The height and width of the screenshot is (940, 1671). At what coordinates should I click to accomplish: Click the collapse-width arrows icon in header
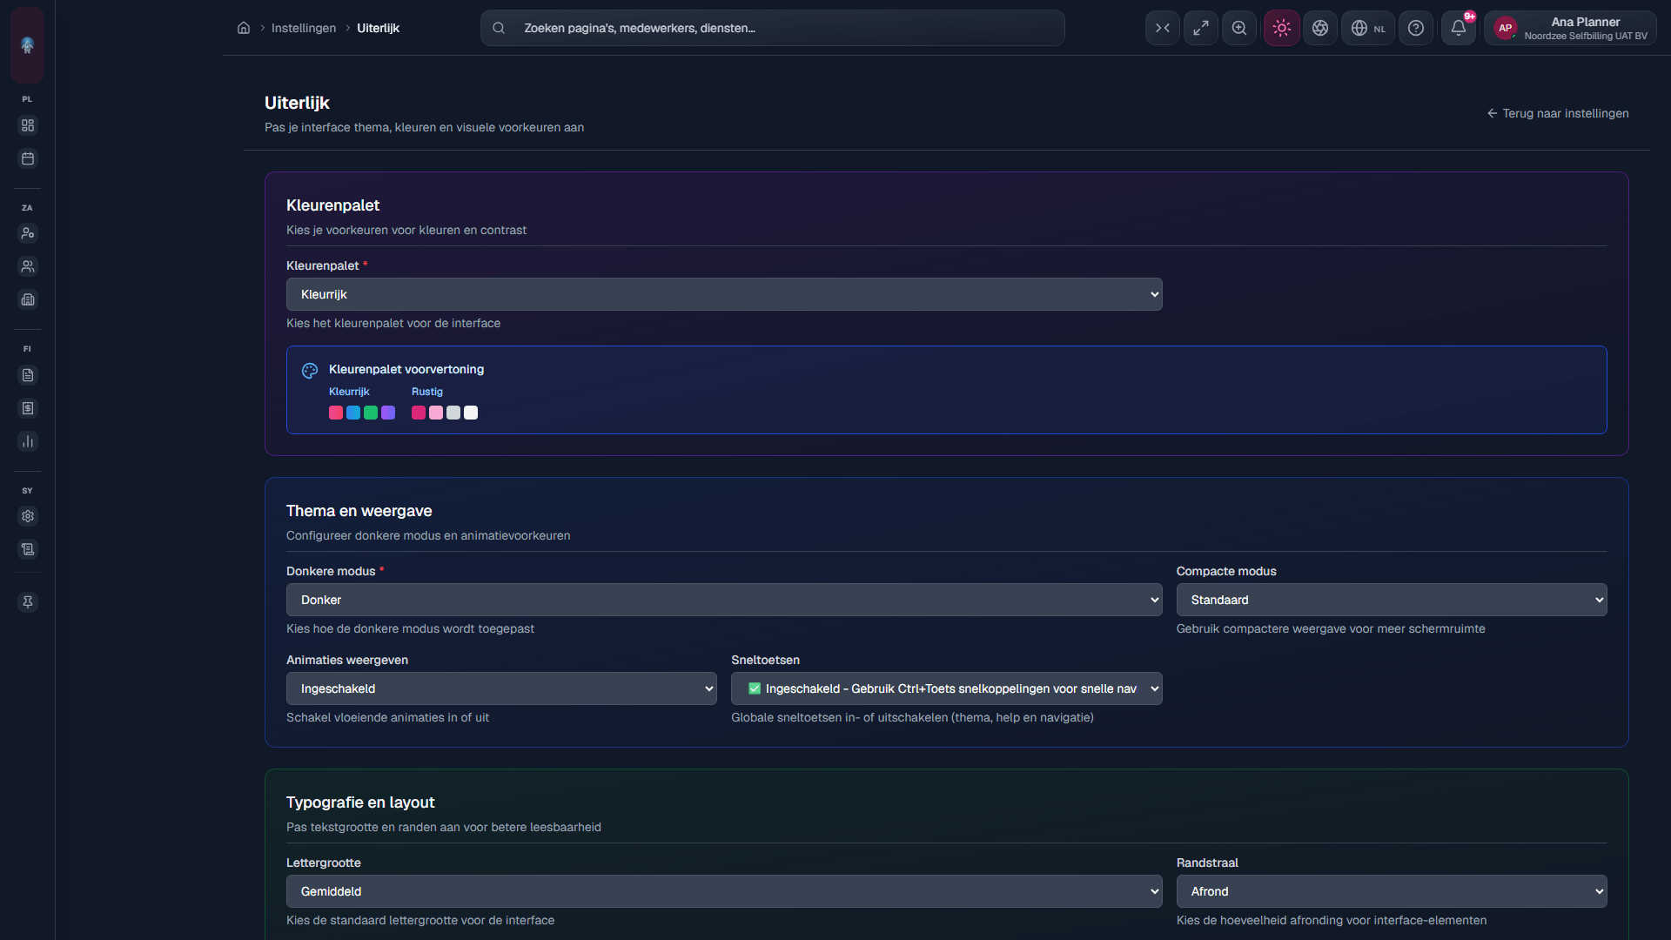[x=1163, y=28]
